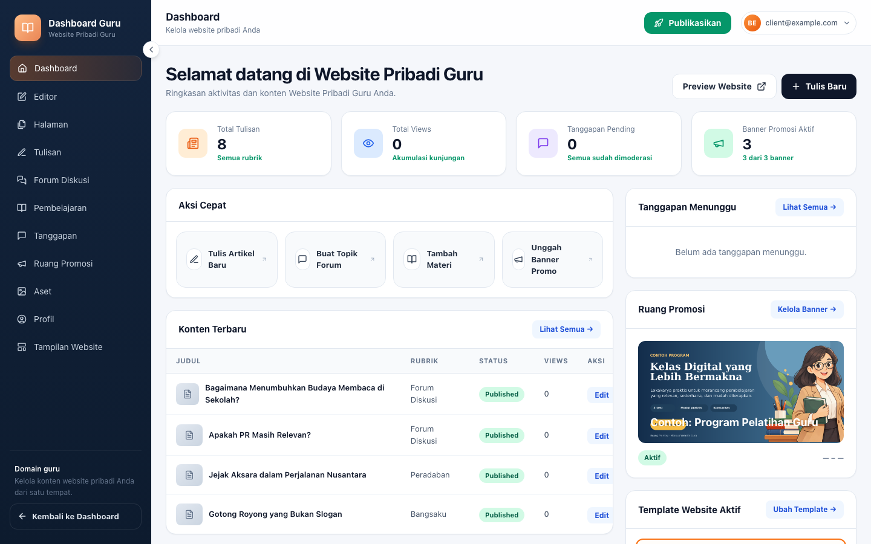
Task: Collapse the sidebar with the chevron button
Action: point(151,50)
